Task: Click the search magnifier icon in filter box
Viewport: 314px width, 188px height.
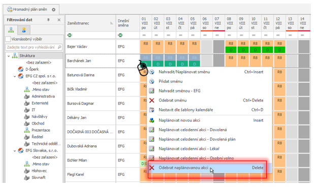Action: pyautogui.click(x=59, y=47)
